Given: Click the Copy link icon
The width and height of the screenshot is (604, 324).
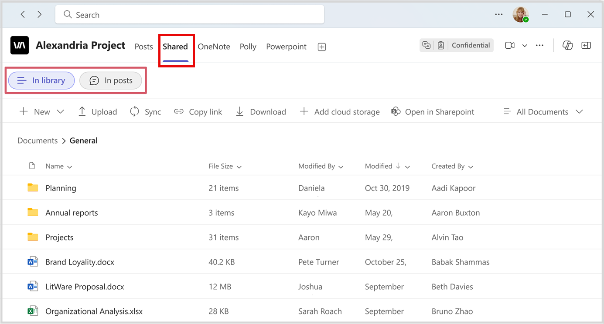Looking at the screenshot, I should pos(179,111).
